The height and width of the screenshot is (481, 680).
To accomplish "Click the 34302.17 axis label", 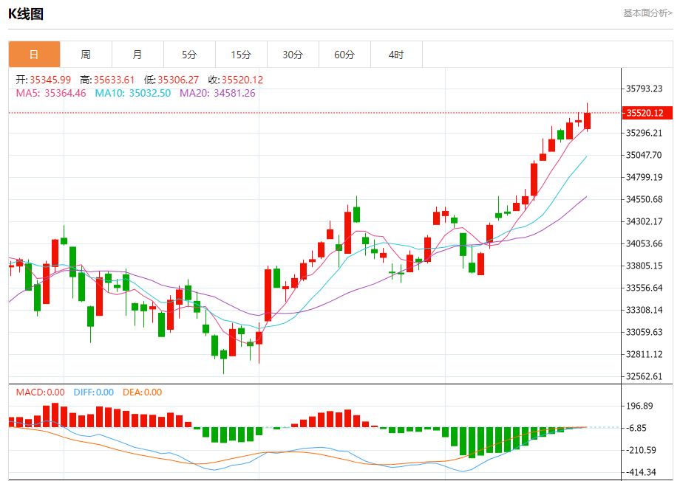I will click(644, 221).
